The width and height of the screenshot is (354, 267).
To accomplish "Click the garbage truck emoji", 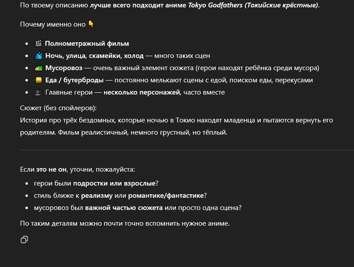I will (x=38, y=68).
